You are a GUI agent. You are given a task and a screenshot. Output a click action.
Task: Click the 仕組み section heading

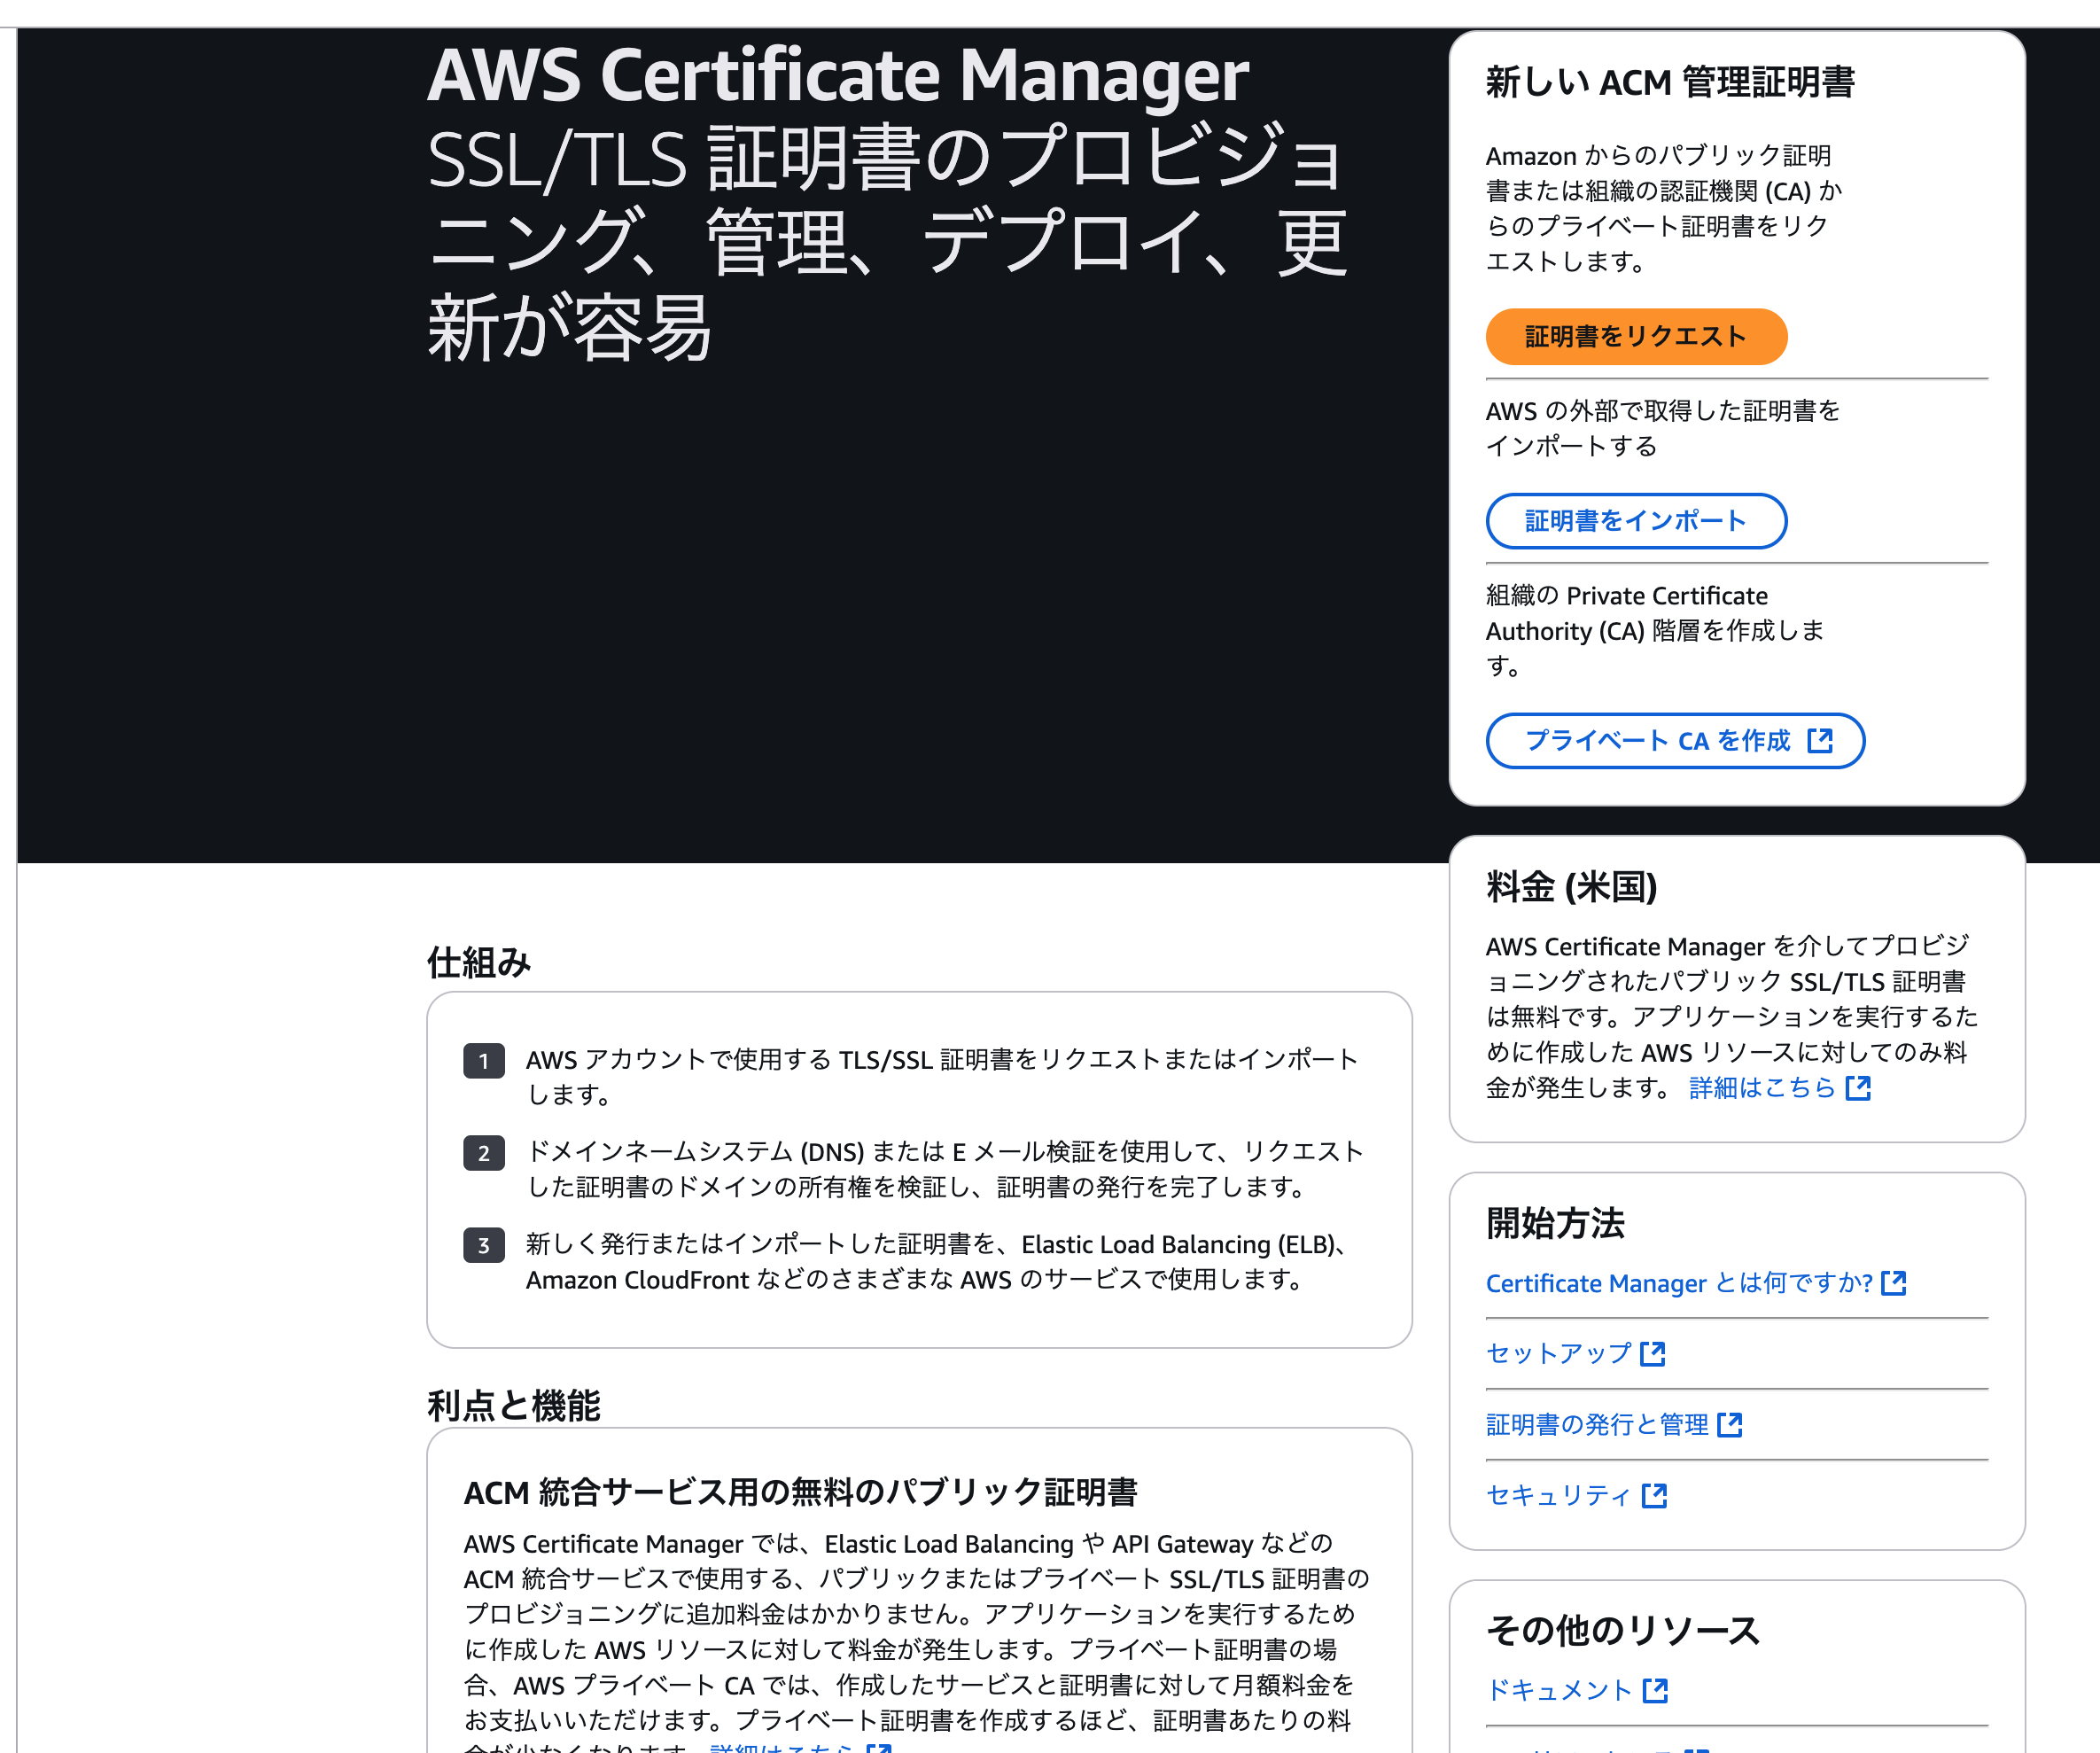479,963
